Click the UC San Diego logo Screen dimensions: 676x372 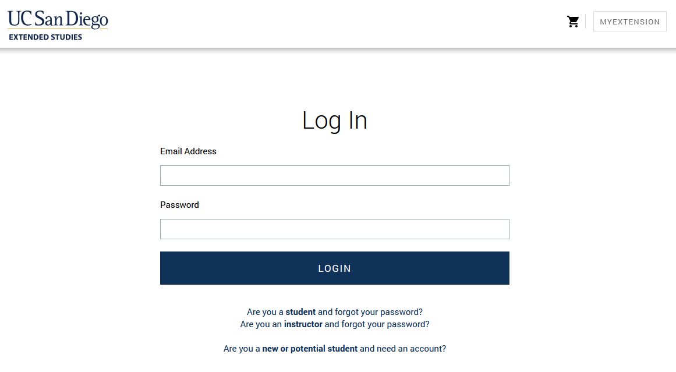point(58,19)
